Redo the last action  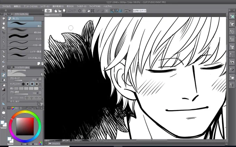point(74,11)
